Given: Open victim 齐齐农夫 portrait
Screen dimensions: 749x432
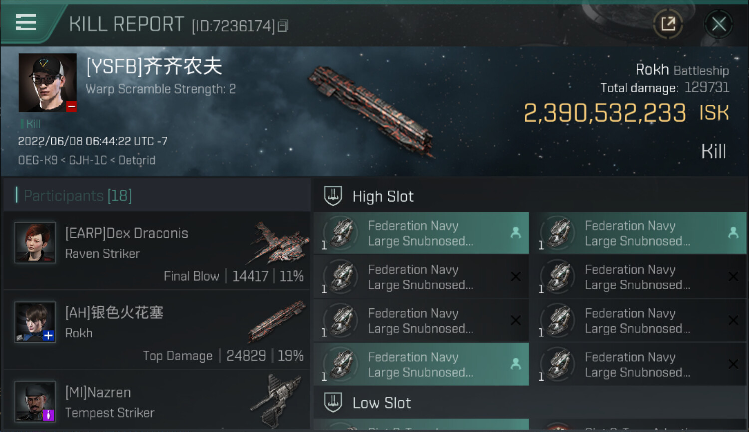Looking at the screenshot, I should 47,82.
